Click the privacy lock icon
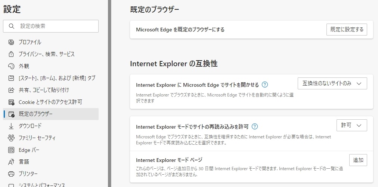The height and width of the screenshot is (187, 378). (11, 54)
